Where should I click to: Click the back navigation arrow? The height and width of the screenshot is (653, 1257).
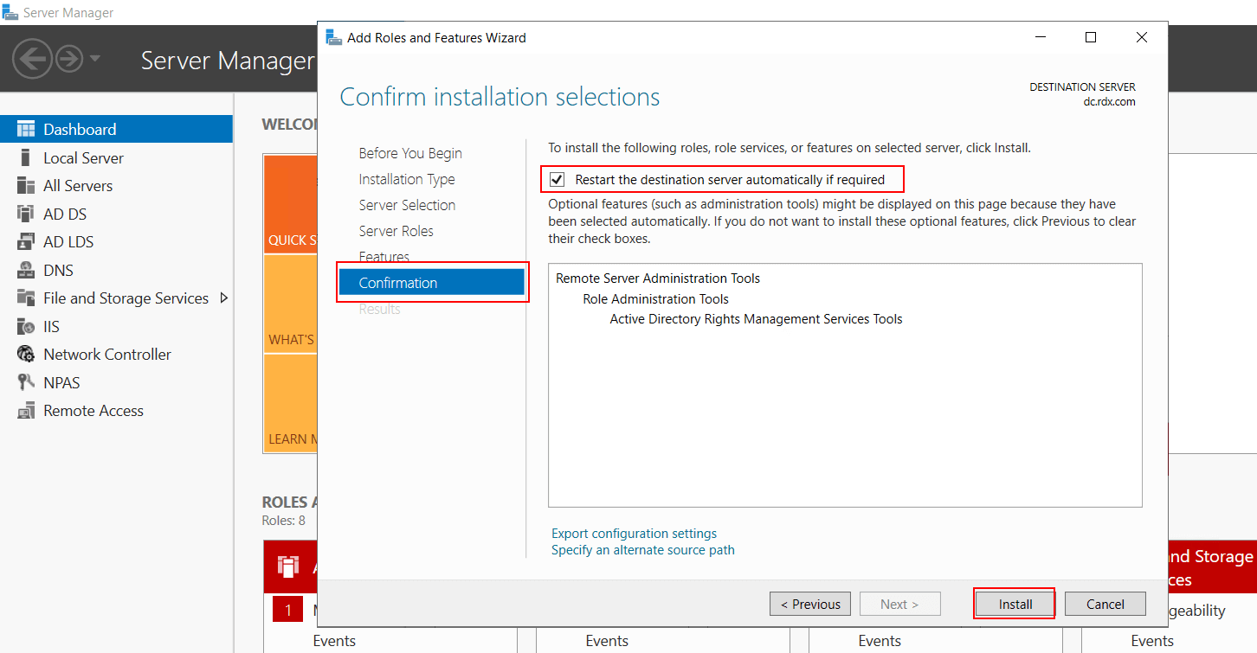click(32, 60)
